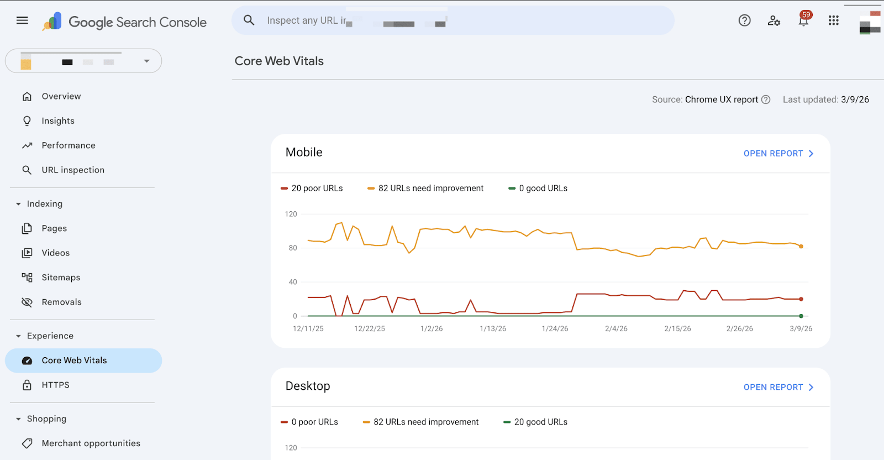Click into Inspect any URL search field

coord(453,20)
